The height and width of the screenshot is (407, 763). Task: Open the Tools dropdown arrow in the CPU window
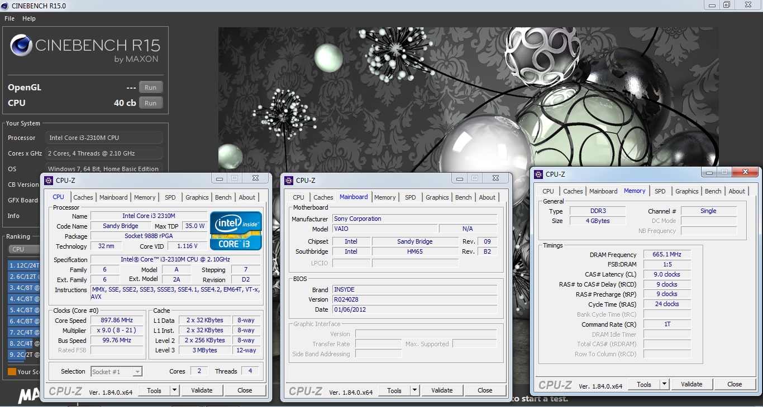(174, 390)
